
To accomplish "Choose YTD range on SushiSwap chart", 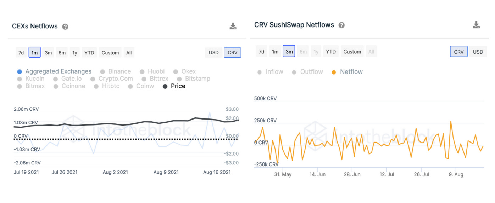I will [x=330, y=52].
